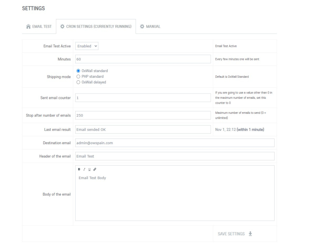324x243 pixels.
Task: Click the italic formatting icon
Action: point(84,169)
